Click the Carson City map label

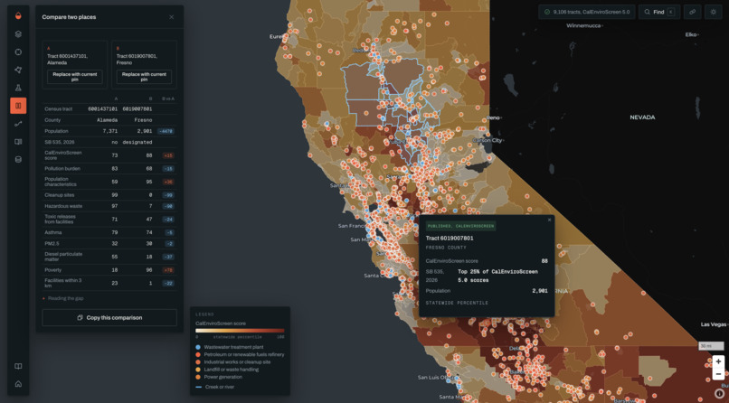pyautogui.click(x=488, y=140)
